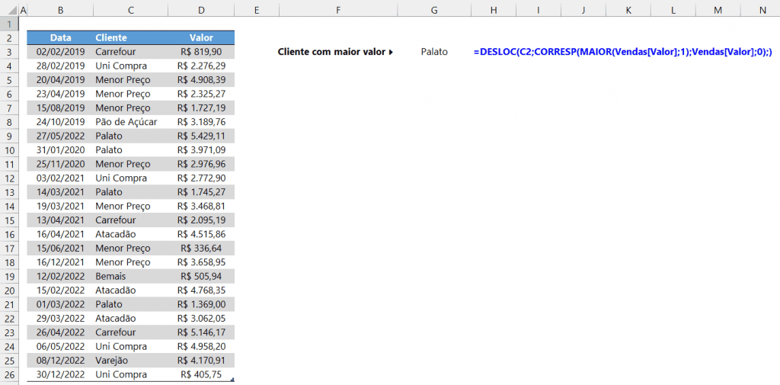Click the table resize handle below Valor column
The width and height of the screenshot is (780, 385).
click(x=232, y=379)
